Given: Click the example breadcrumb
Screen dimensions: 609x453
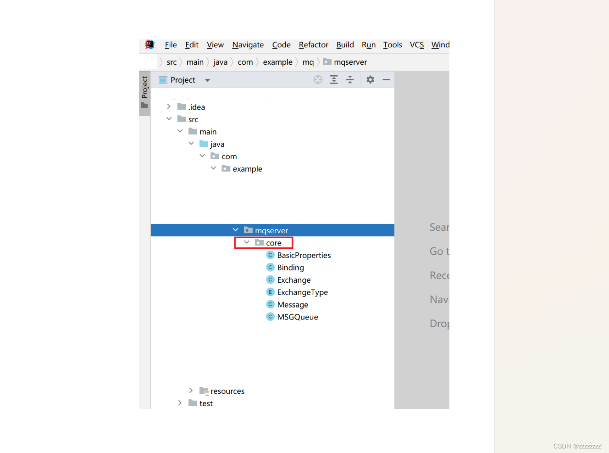Looking at the screenshot, I should [277, 62].
